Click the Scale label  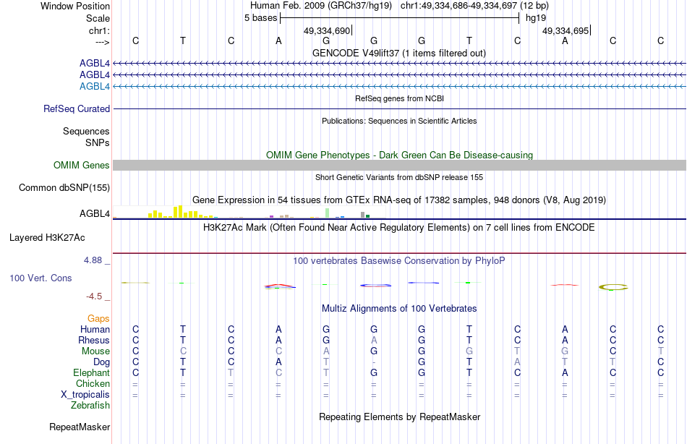click(98, 18)
